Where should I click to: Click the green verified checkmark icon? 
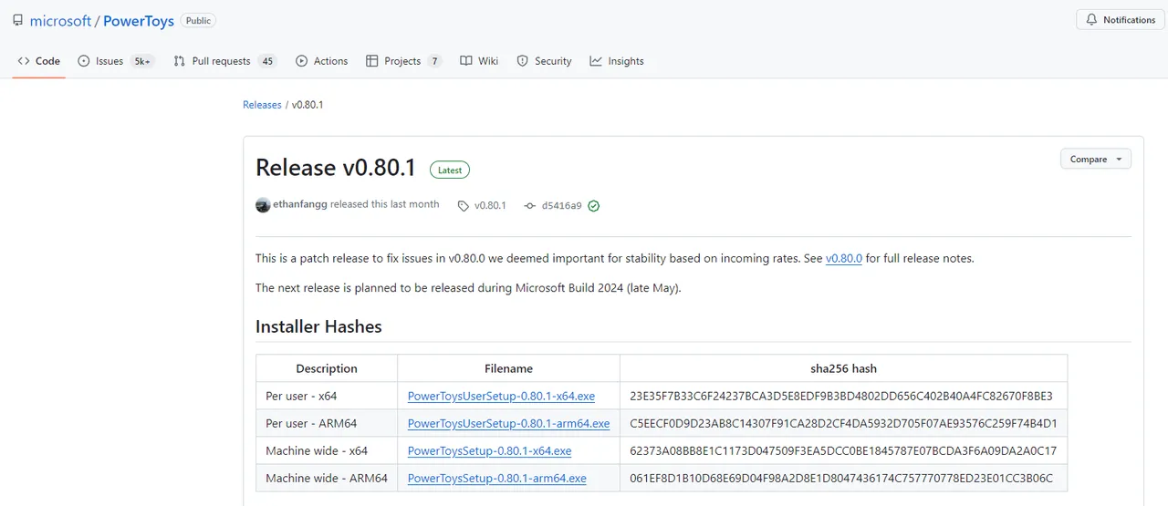click(594, 206)
